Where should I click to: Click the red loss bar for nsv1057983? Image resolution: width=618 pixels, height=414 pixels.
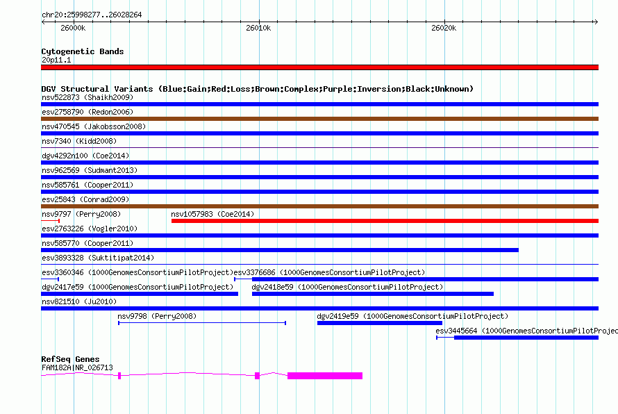[385, 221]
